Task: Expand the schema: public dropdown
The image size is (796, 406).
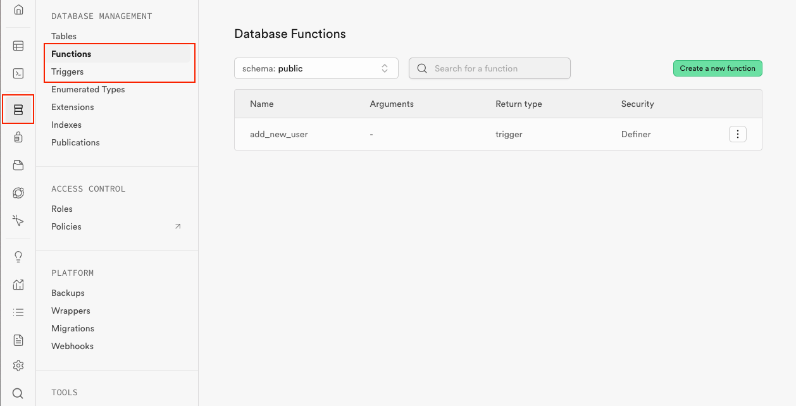Action: pos(316,68)
